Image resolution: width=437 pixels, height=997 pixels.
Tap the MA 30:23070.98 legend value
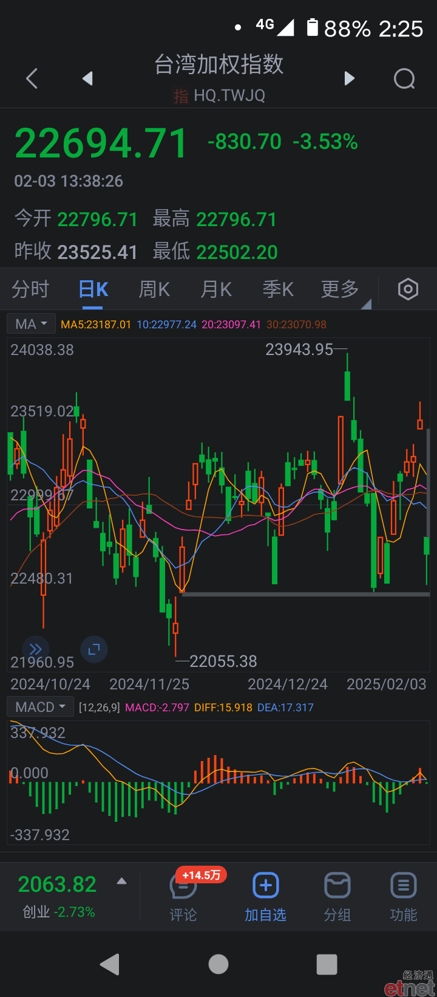pyautogui.click(x=297, y=325)
